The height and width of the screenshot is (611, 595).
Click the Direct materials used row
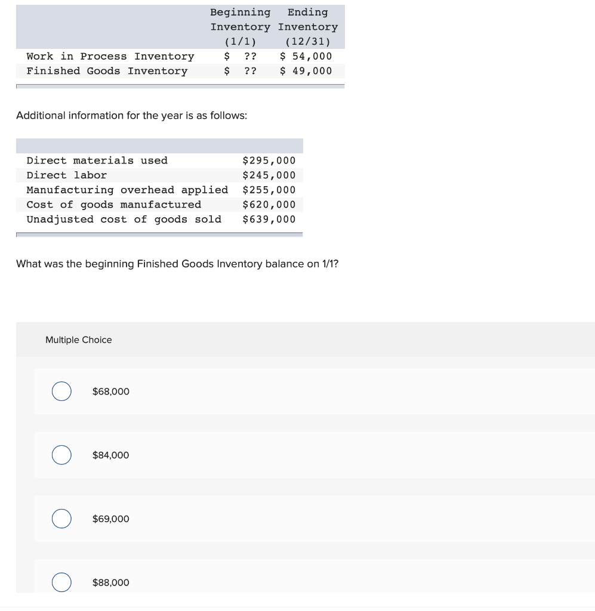pyautogui.click(x=97, y=161)
